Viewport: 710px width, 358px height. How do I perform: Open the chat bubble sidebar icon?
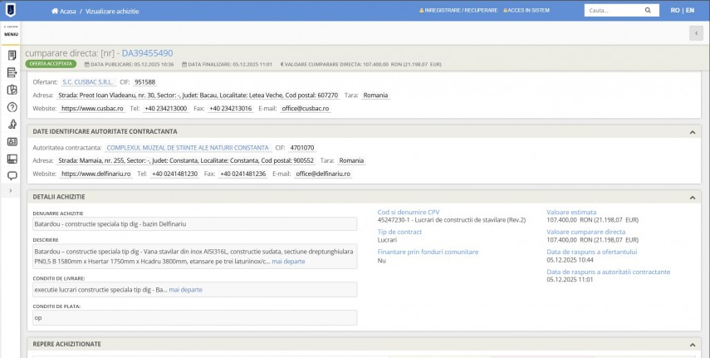[x=12, y=175]
